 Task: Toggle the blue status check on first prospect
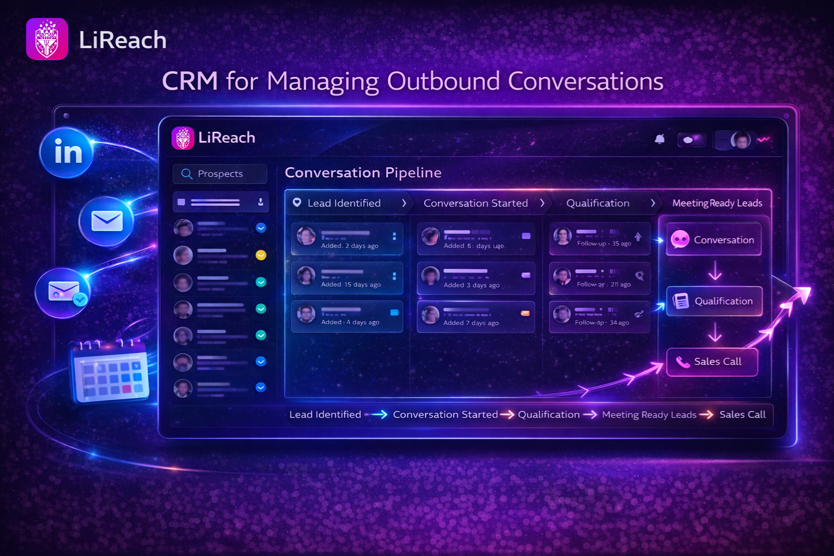261,228
